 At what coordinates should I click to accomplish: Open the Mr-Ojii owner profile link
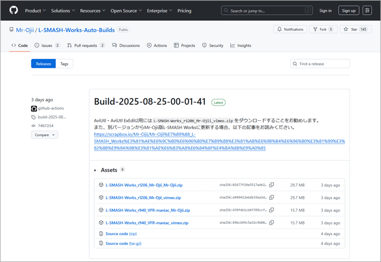point(25,30)
